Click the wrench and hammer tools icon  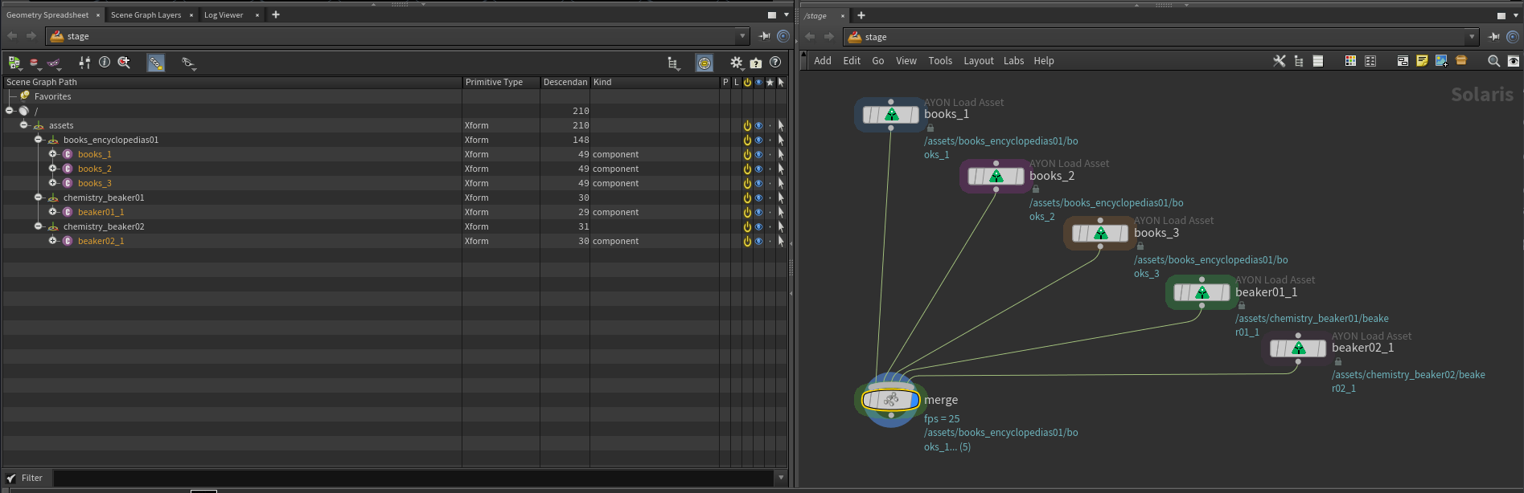tap(1279, 61)
